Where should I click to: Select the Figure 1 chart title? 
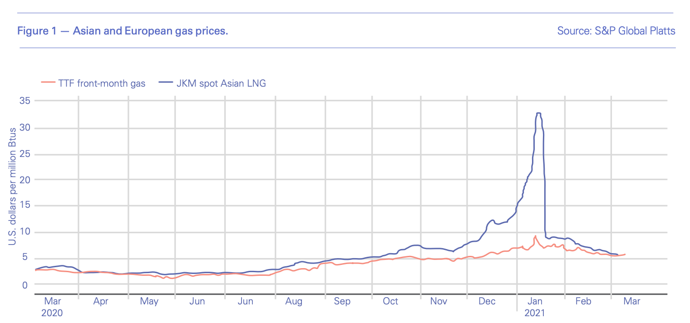point(123,31)
